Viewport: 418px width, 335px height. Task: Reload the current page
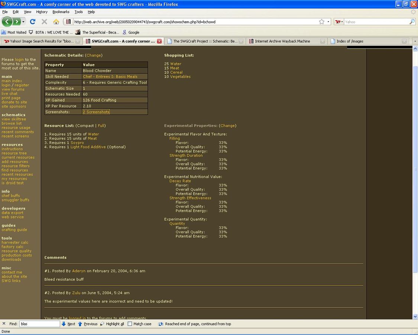33,22
